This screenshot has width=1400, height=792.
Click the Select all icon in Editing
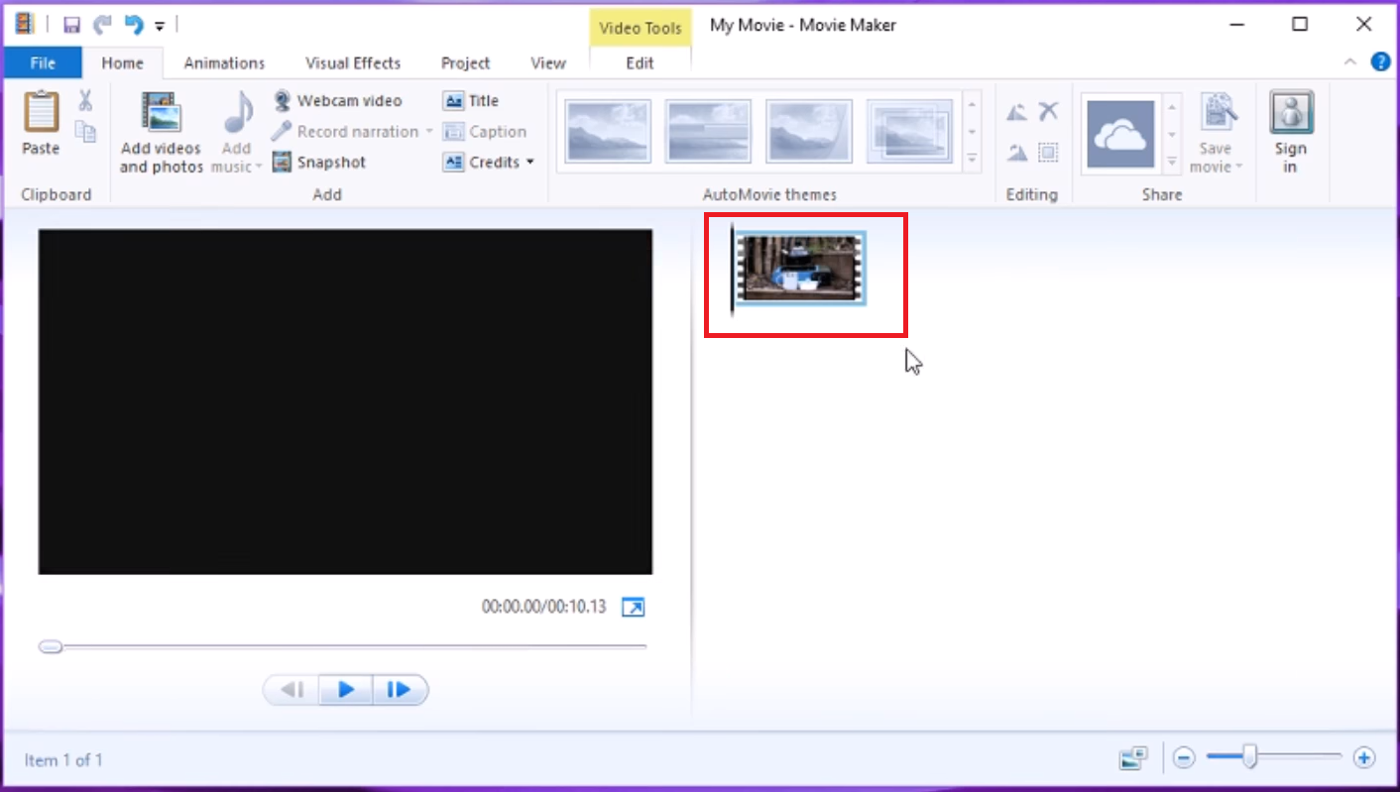pos(1048,152)
